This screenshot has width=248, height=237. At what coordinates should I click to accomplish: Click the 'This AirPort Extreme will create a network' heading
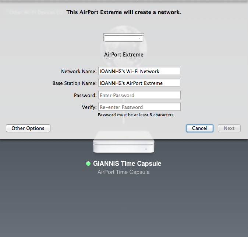(124, 12)
